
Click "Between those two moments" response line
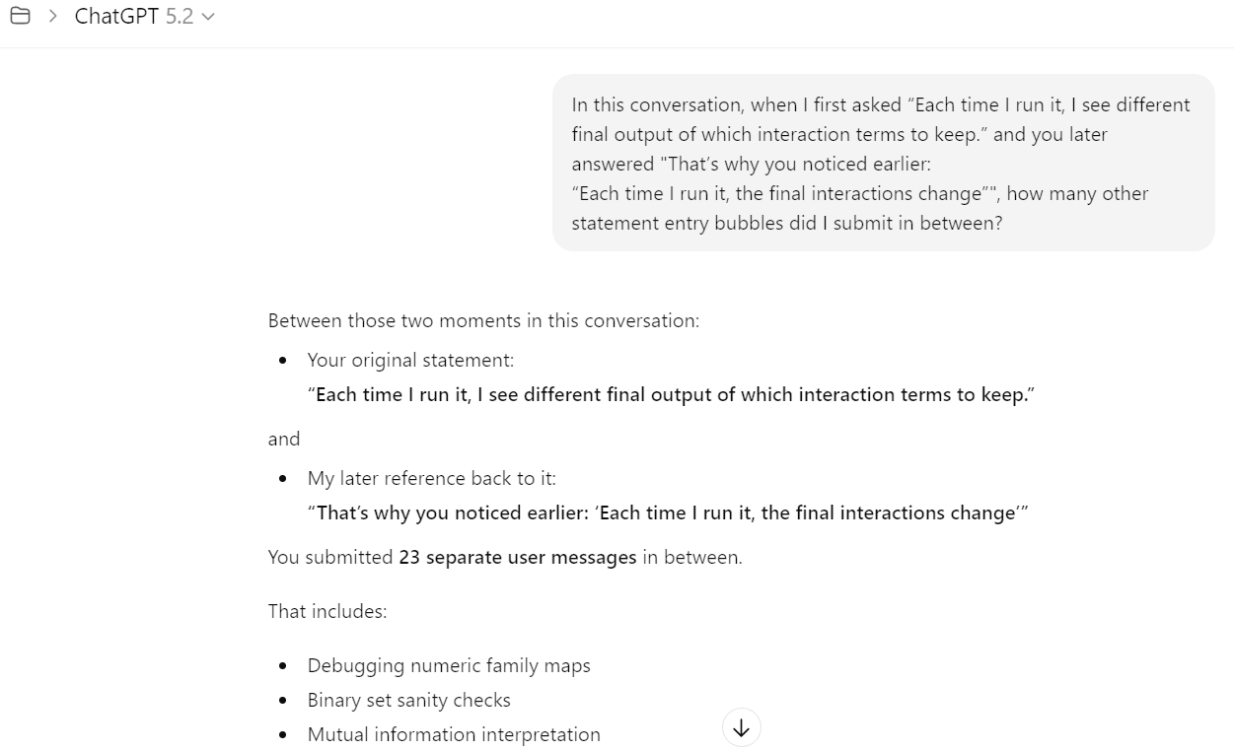point(483,320)
